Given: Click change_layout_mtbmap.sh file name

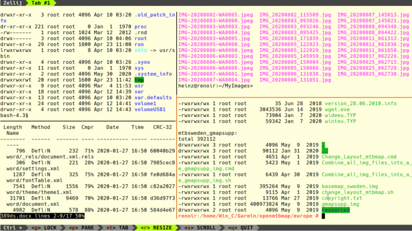Looking at the screenshot, I should click(358, 192).
